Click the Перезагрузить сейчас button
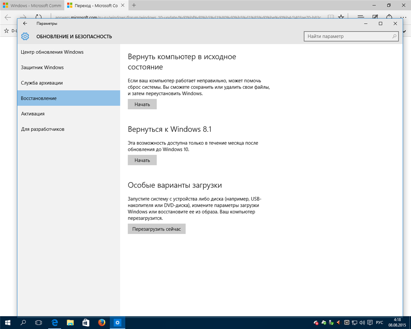Screen dimensions: 411x329 point(157,229)
